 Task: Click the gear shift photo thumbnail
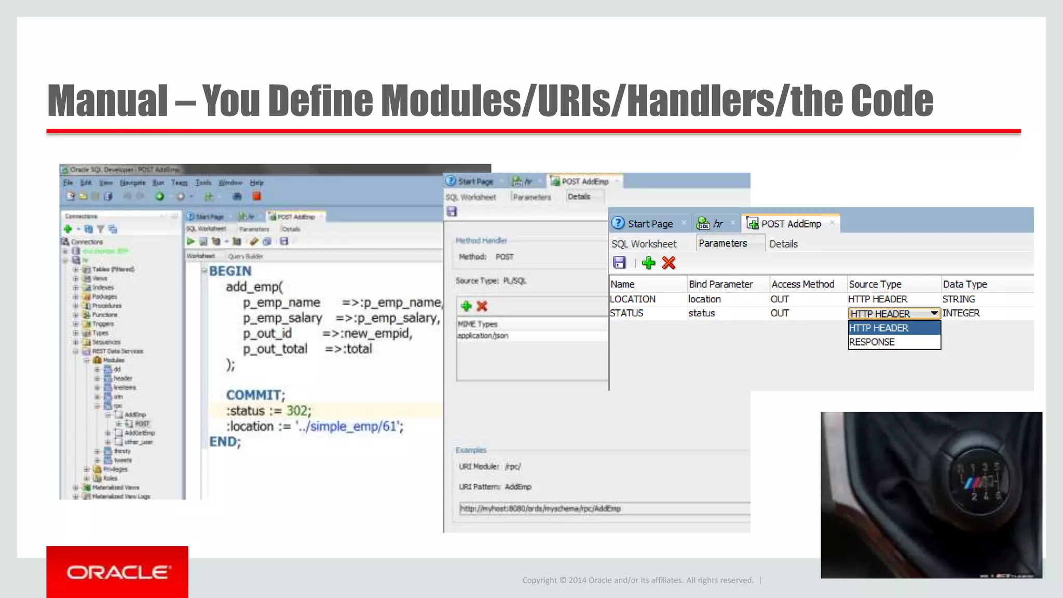point(931,495)
